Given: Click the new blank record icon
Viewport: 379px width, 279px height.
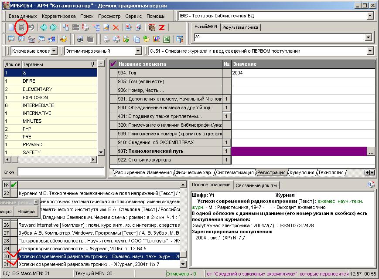Looking at the screenshot, I should (11, 27).
